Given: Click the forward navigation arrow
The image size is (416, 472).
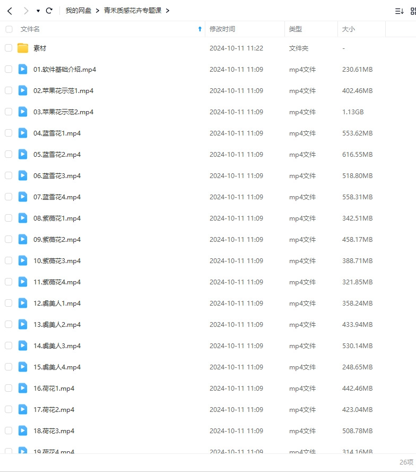Looking at the screenshot, I should 25,11.
